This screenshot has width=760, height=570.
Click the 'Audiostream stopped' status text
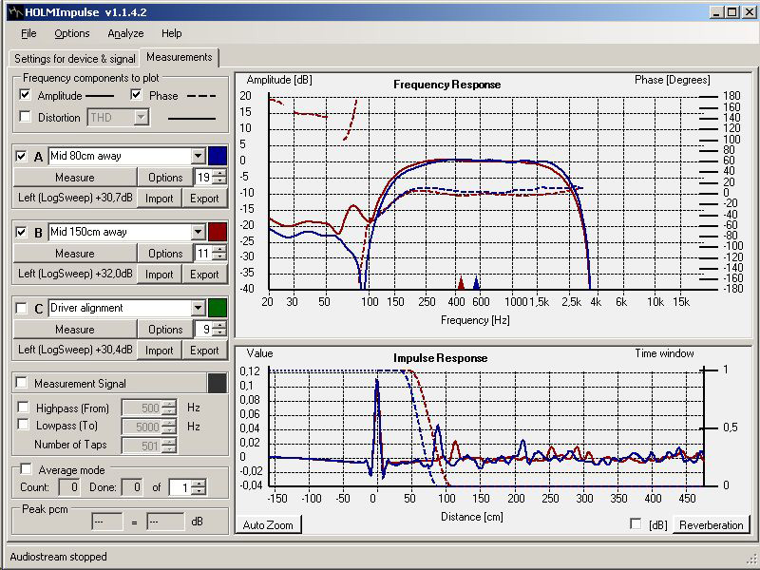point(58,557)
